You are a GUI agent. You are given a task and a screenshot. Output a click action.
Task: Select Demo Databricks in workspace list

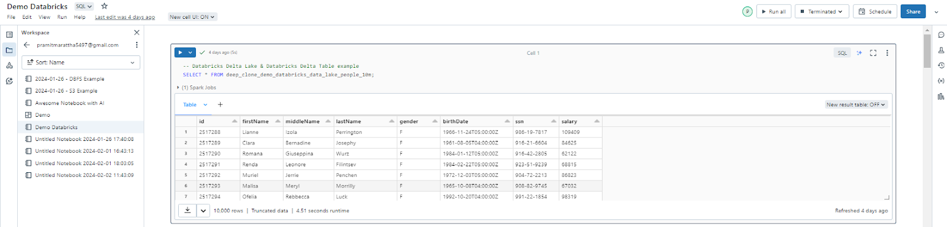pyautogui.click(x=80, y=127)
